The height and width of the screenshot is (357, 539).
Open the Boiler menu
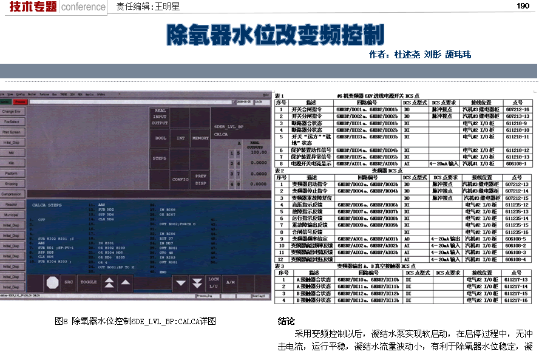click(x=32, y=94)
